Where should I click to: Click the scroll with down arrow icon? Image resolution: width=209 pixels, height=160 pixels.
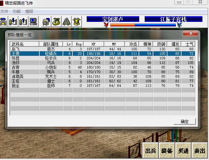13,22
